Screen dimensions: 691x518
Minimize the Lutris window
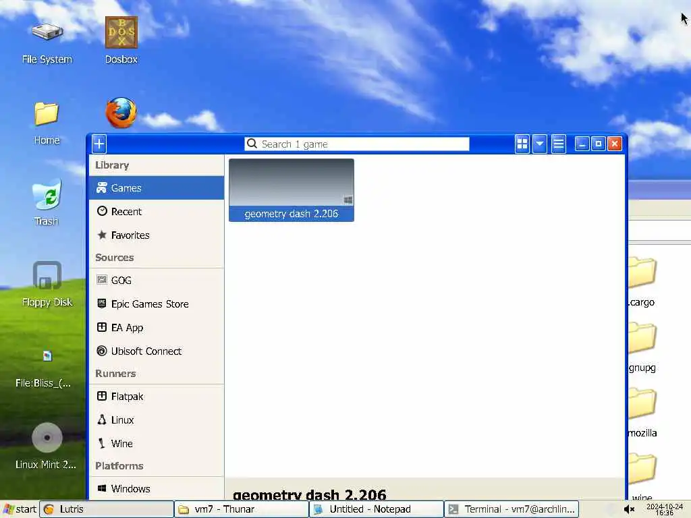tap(582, 144)
